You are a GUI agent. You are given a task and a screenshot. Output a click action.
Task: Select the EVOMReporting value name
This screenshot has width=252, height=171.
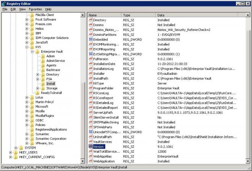pyautogui.click(x=104, y=49)
